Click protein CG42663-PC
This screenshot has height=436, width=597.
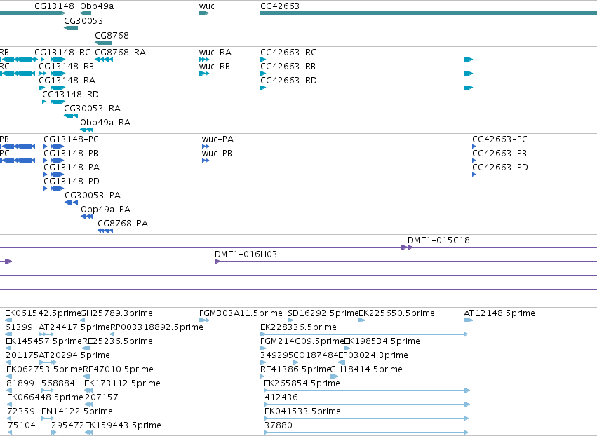[x=500, y=139]
